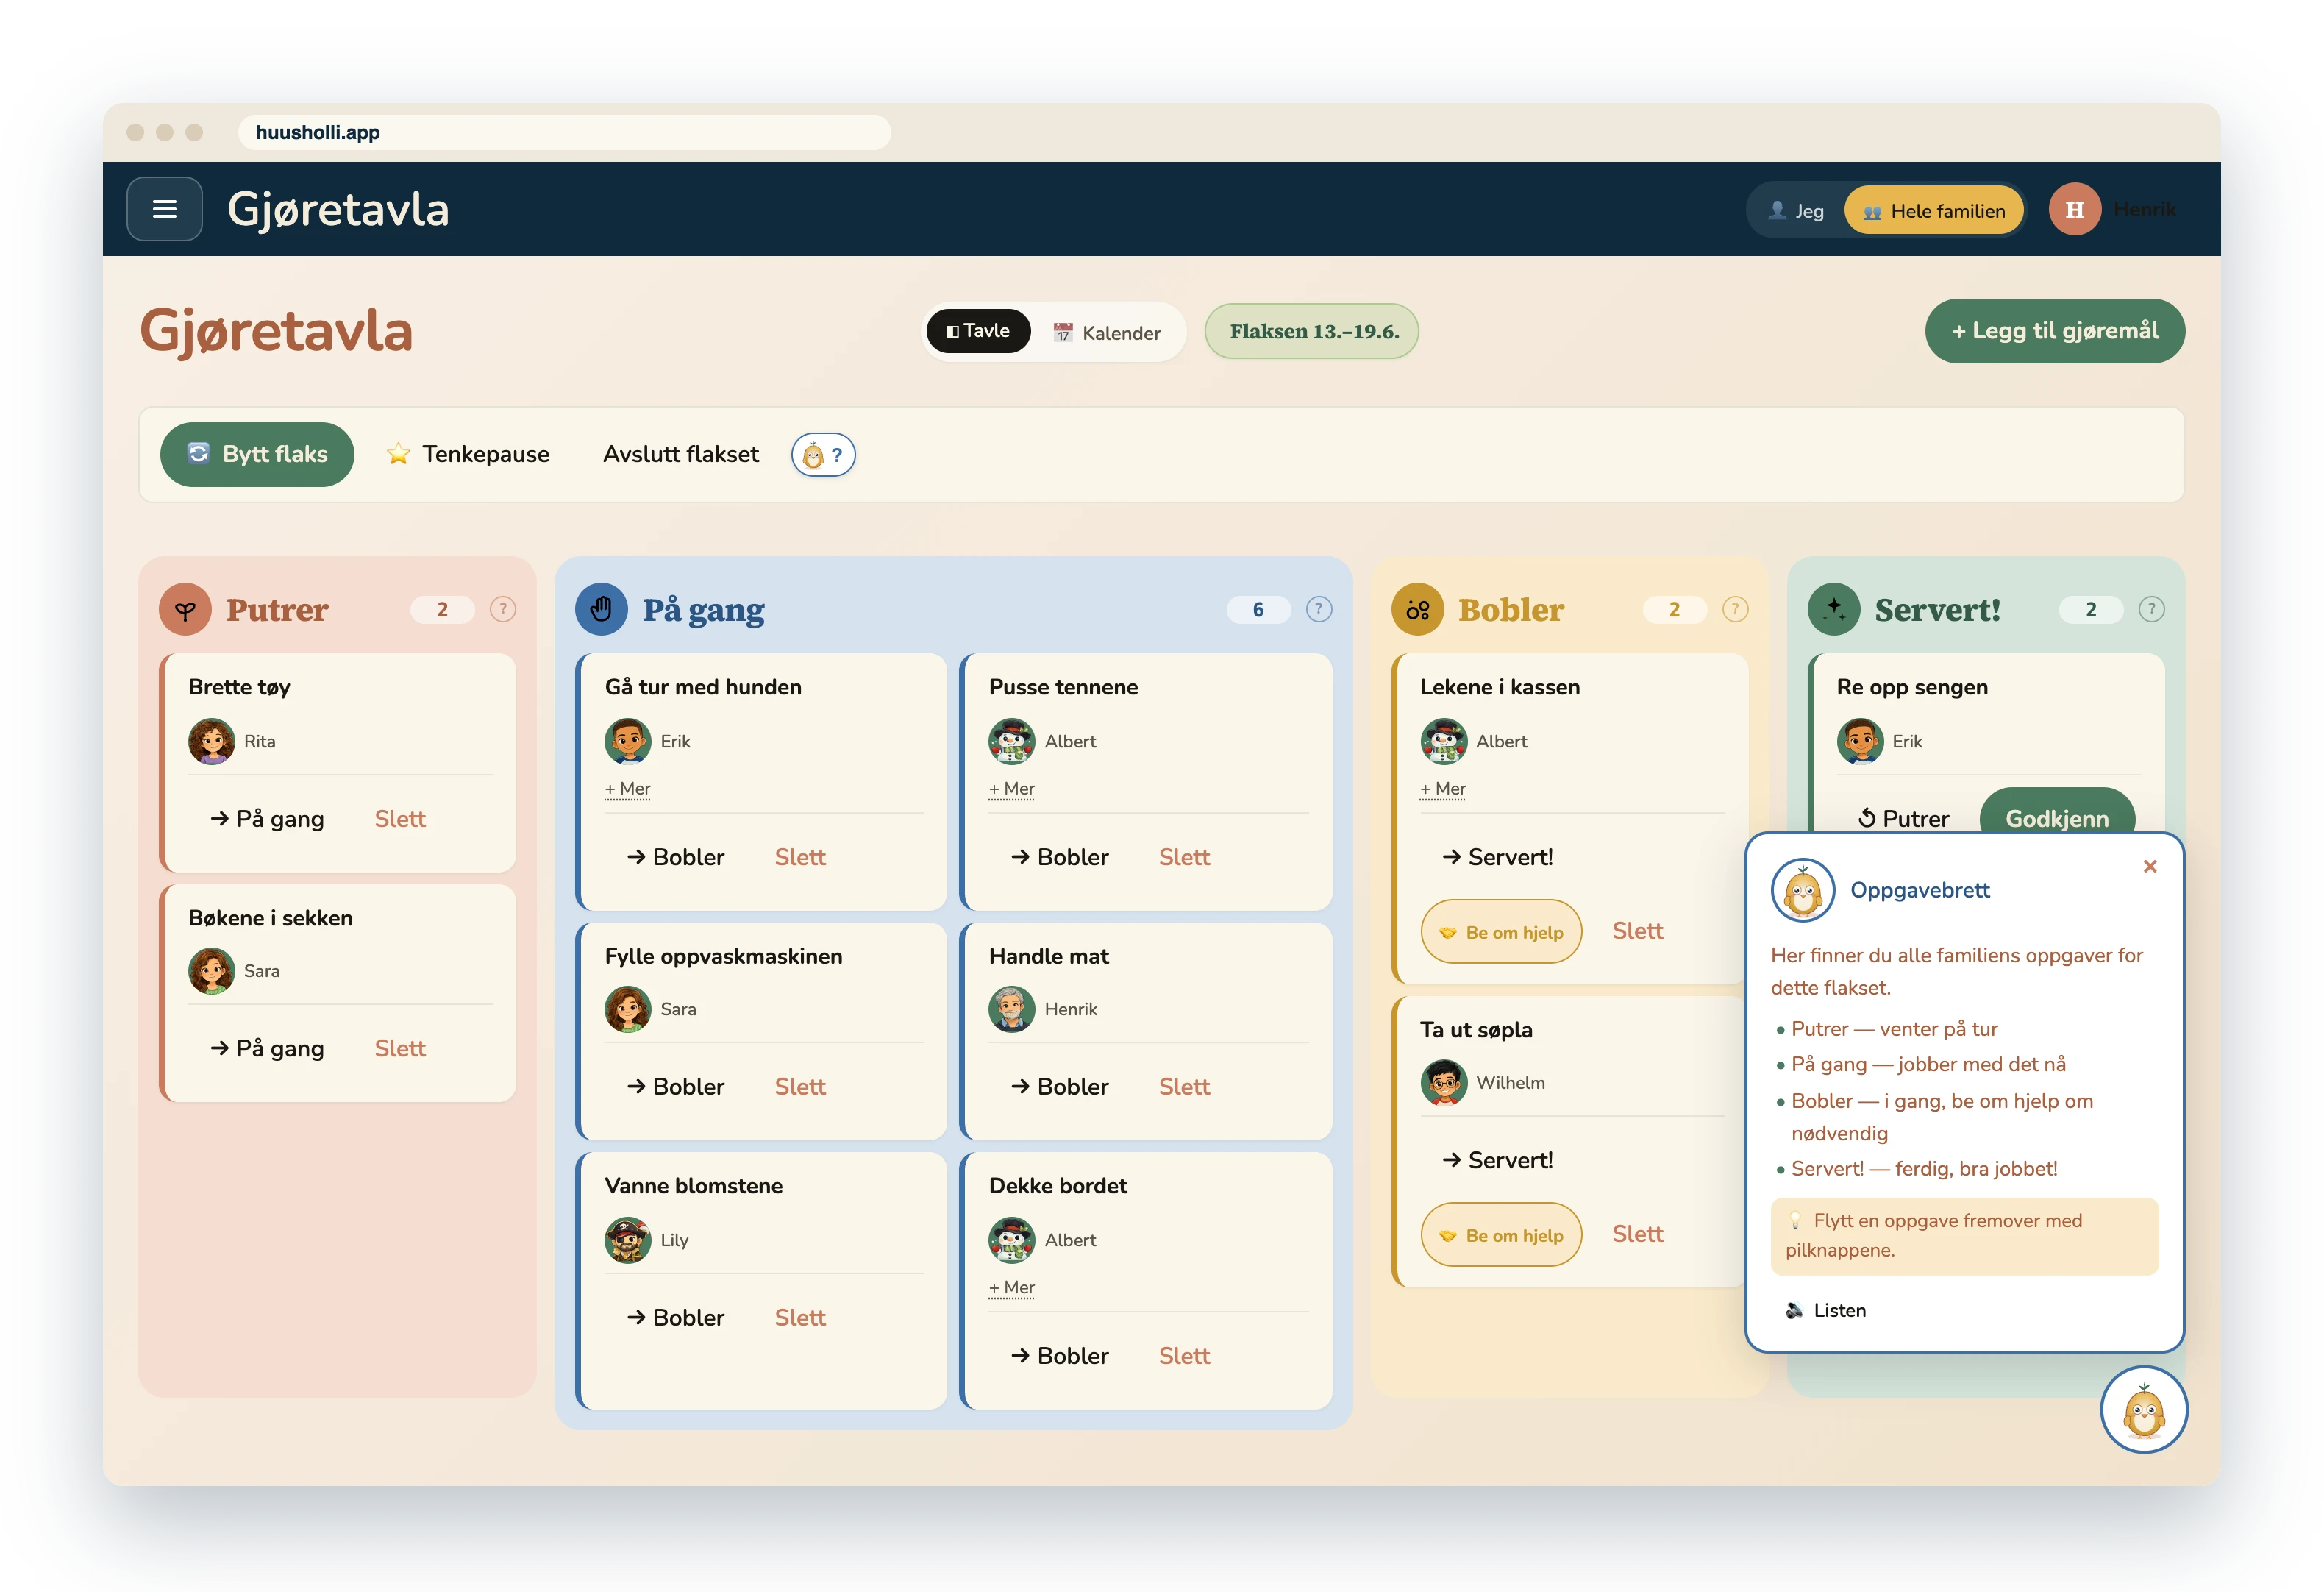Click + Legg til gjøremål button
2324x1592 pixels.
2054,331
